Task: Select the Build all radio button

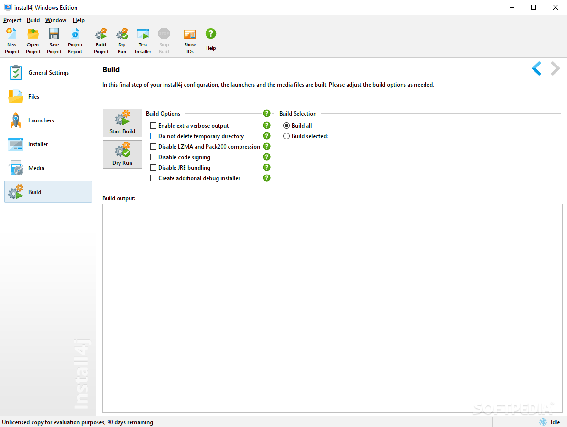Action: coord(286,125)
